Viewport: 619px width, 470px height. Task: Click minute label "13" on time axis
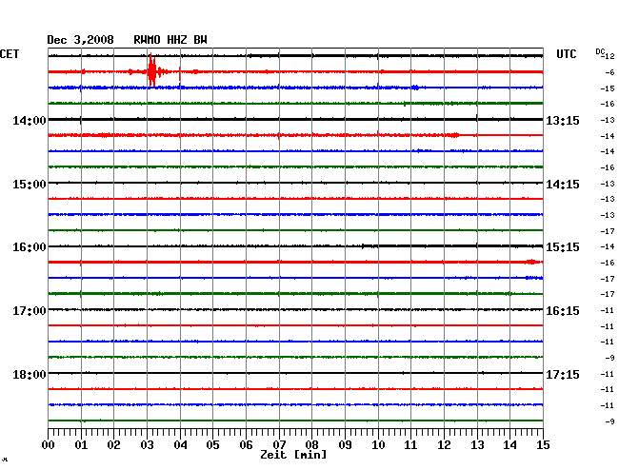click(x=477, y=444)
